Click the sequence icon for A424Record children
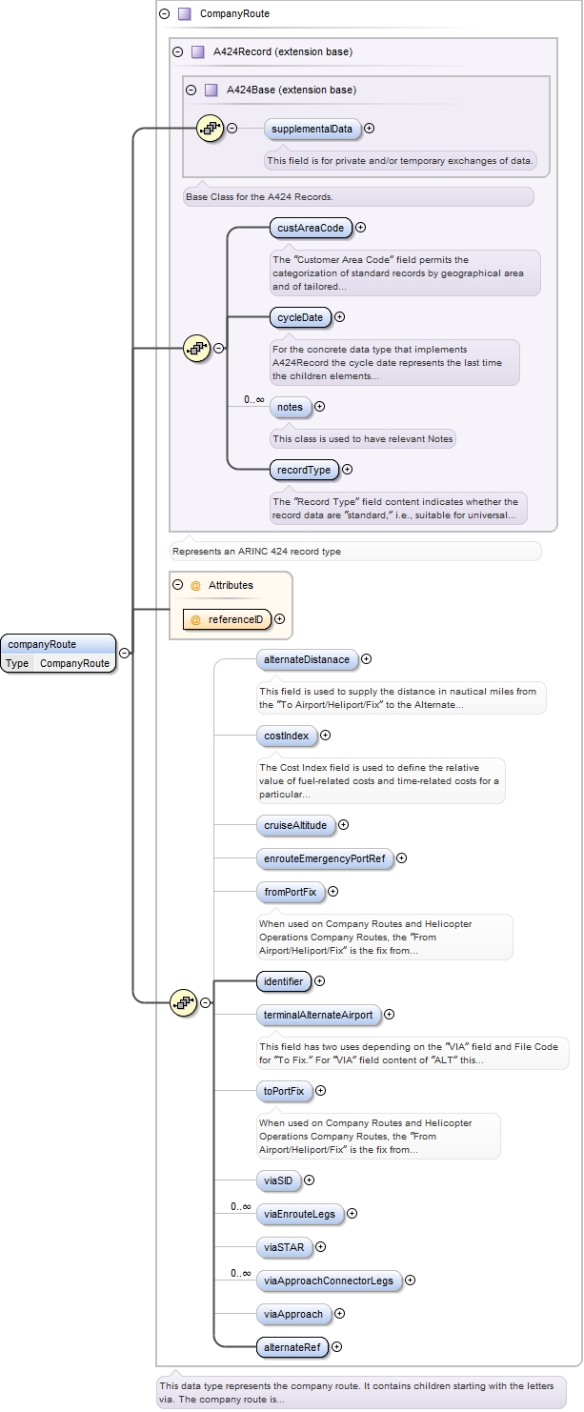This screenshot has width=584, height=1412. [196, 348]
